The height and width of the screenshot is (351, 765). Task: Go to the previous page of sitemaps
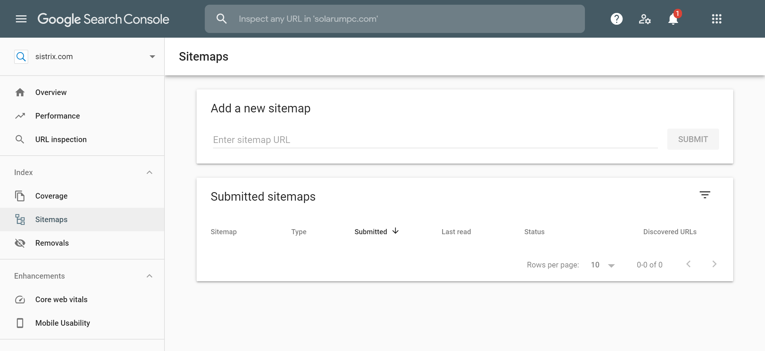click(x=688, y=264)
